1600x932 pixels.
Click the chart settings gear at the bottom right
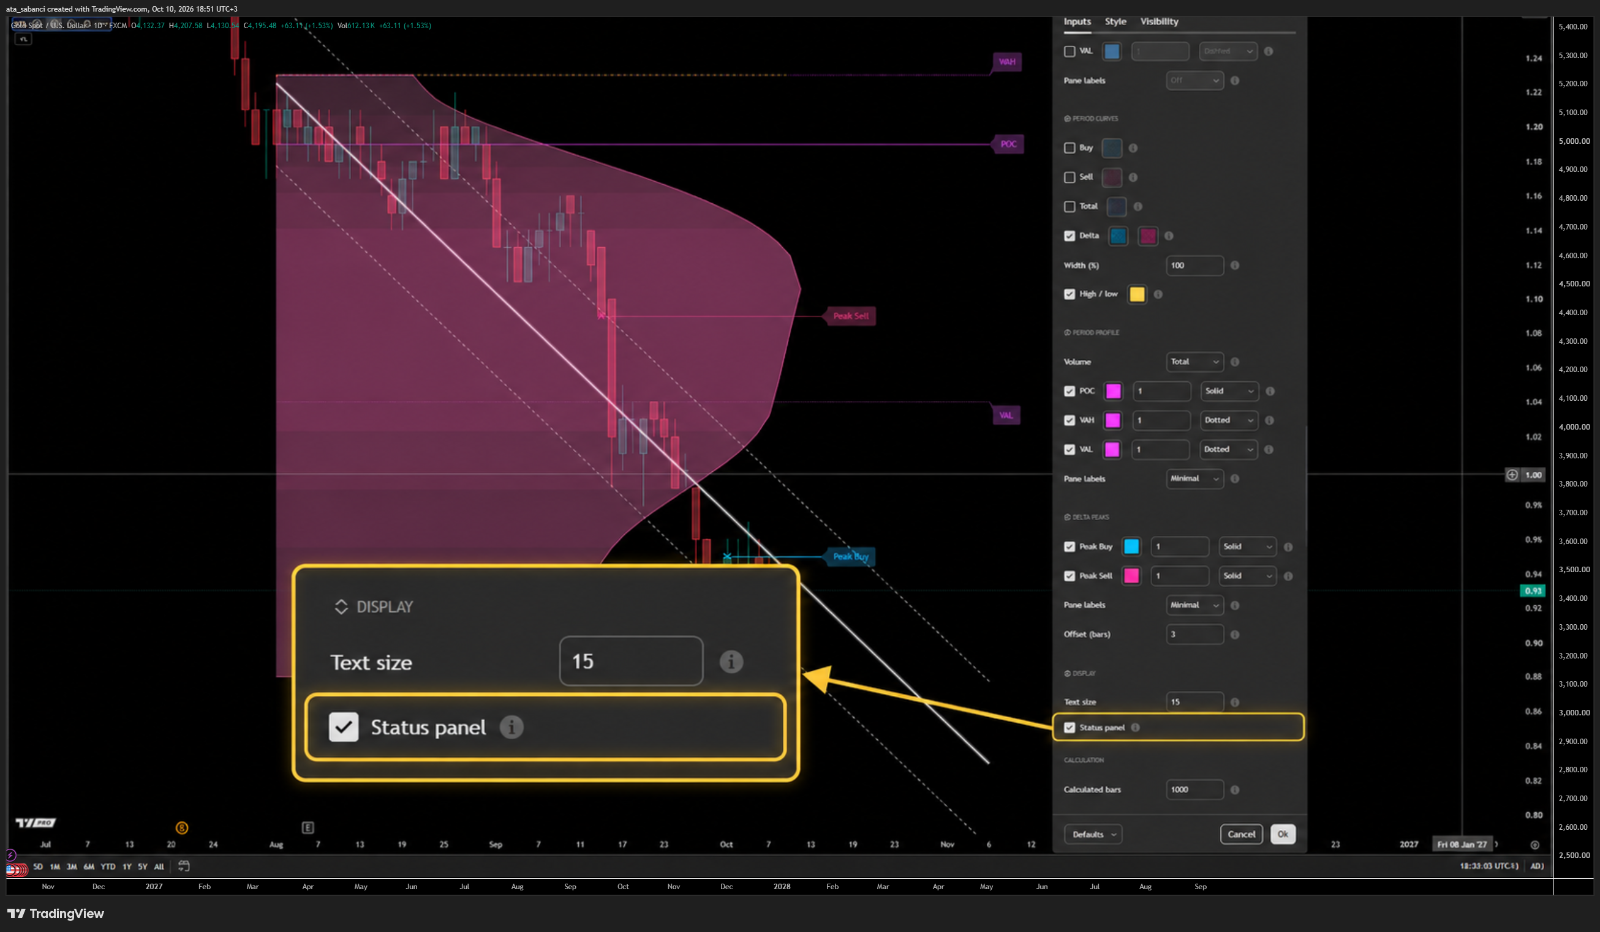pos(1534,844)
